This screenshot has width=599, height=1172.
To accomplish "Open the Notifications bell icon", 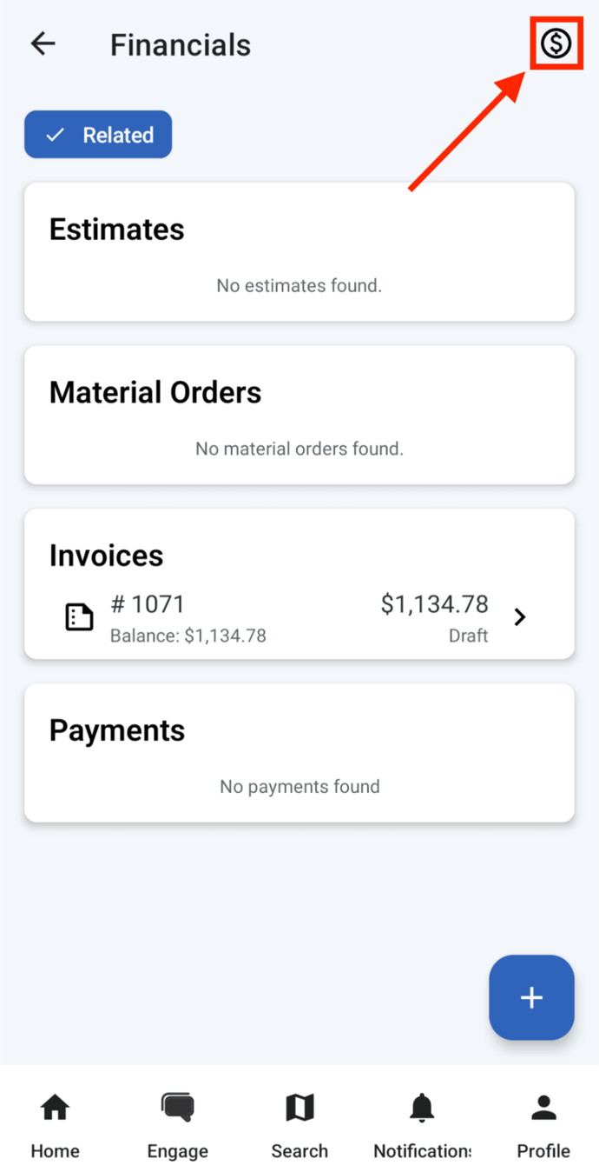I will pyautogui.click(x=420, y=1106).
